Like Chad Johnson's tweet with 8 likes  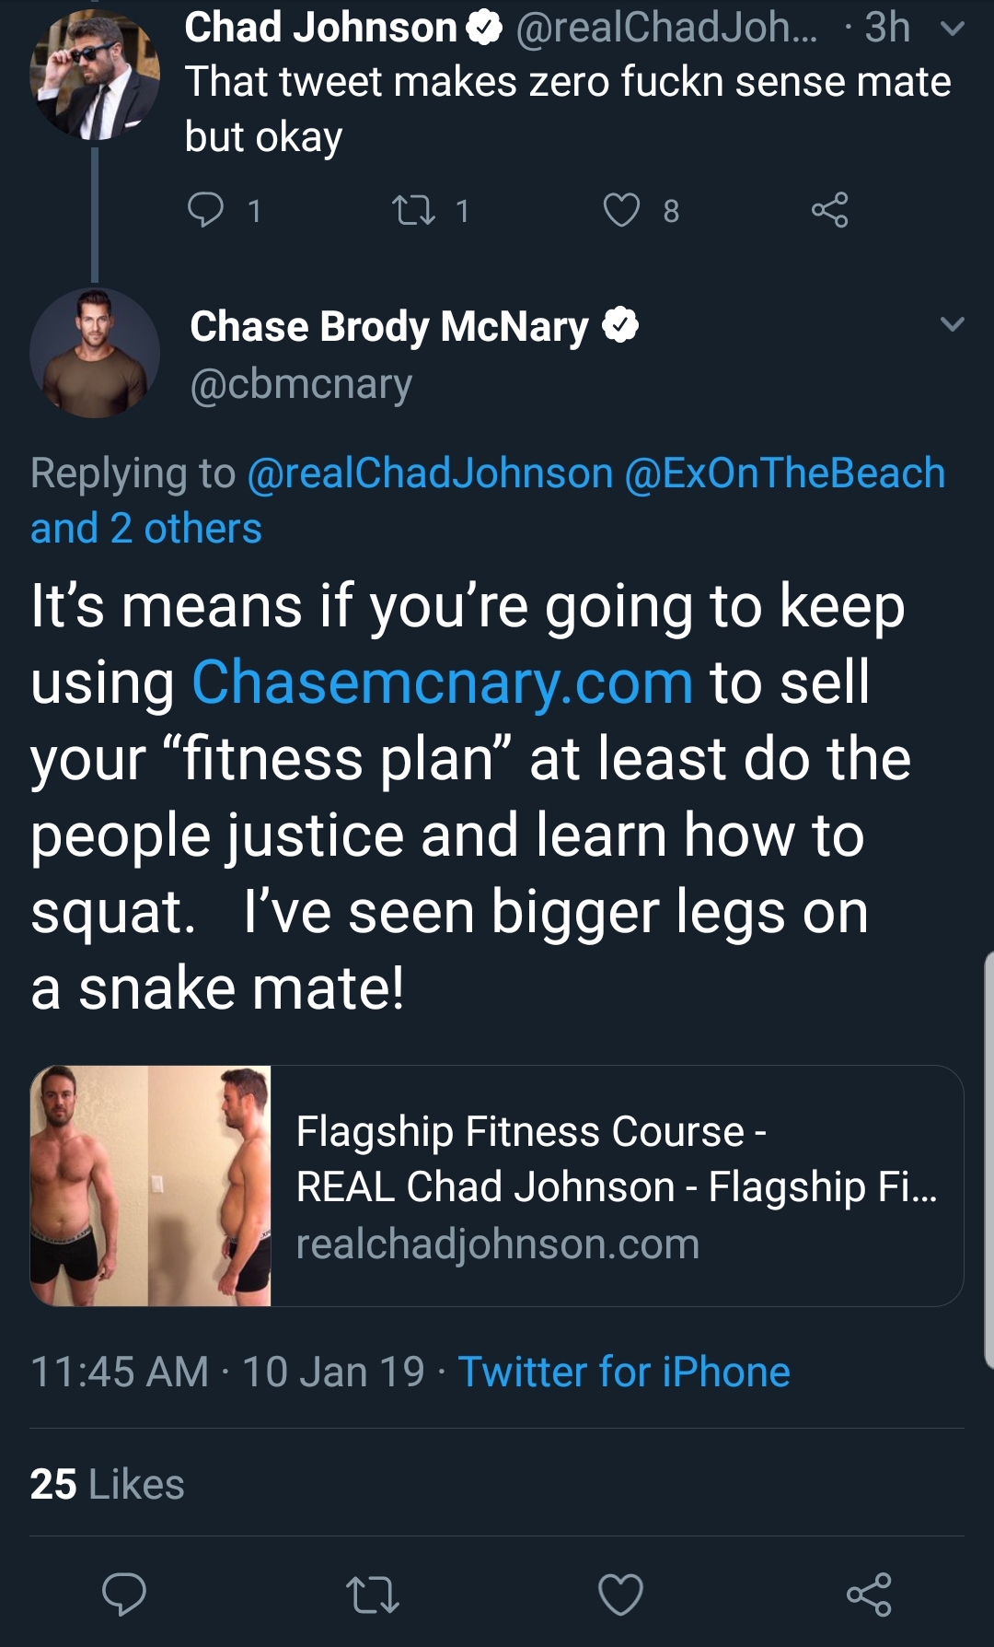pyautogui.click(x=621, y=210)
